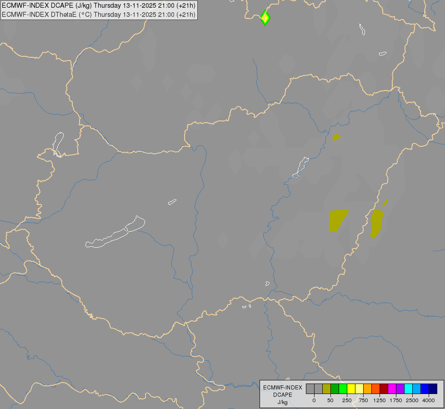Choose the light blue legend swatch
This screenshot has height=409, width=445.
point(417,389)
